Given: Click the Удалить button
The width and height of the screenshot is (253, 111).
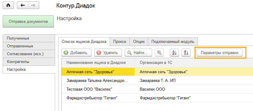Looking at the screenshot, I should click(108, 53).
